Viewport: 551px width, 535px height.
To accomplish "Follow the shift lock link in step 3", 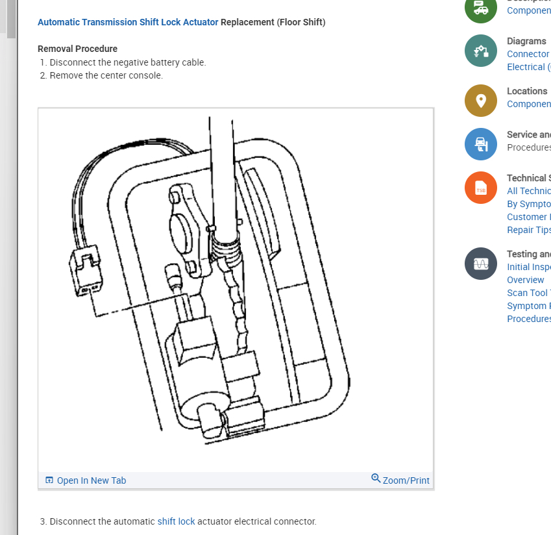I will [176, 521].
